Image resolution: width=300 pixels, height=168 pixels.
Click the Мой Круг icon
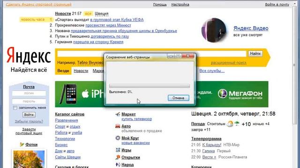point(118,138)
